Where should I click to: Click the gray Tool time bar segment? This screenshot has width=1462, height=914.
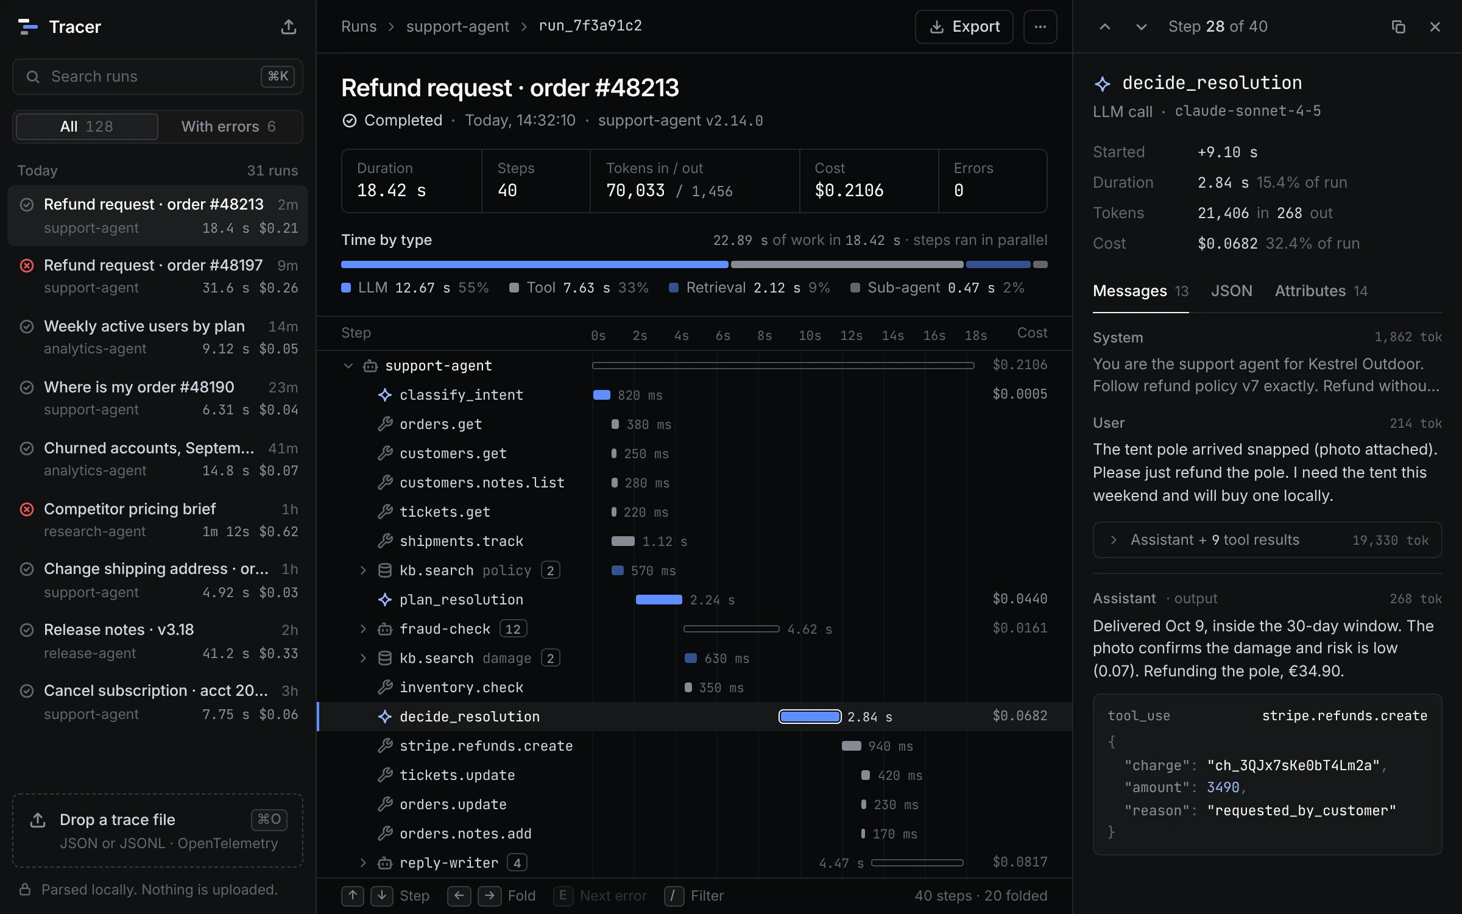[847, 264]
